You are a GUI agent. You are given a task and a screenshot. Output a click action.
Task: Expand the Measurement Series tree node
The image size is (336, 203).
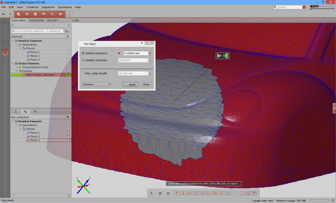tap(17, 67)
